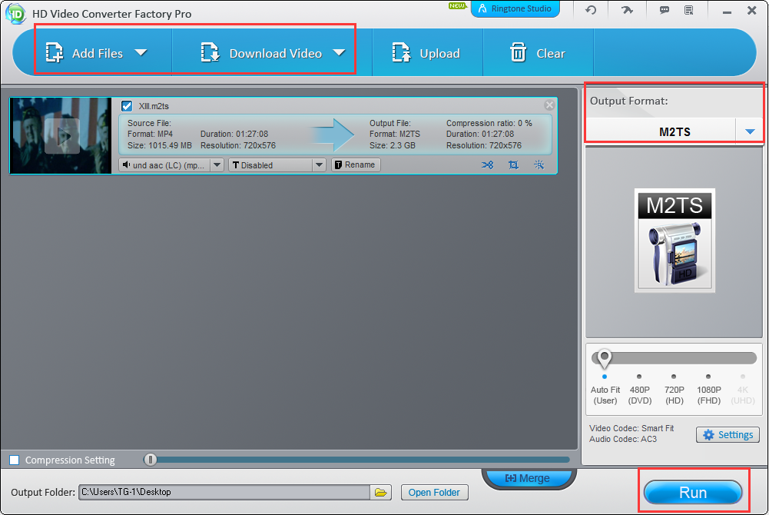Open the crop video tool

(513, 164)
